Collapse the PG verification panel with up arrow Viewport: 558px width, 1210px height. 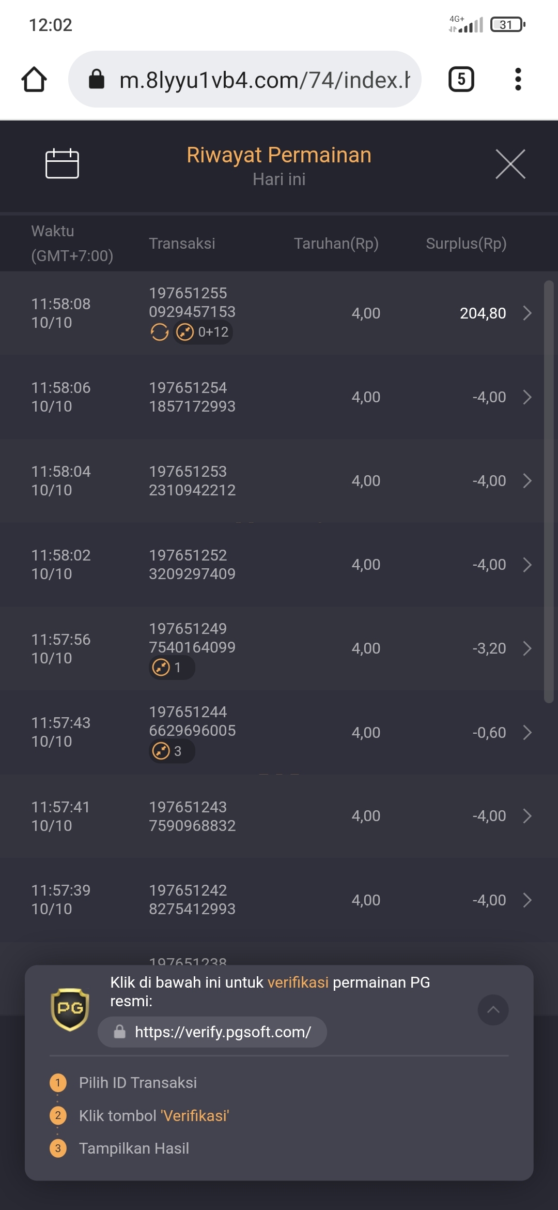coord(493,1009)
